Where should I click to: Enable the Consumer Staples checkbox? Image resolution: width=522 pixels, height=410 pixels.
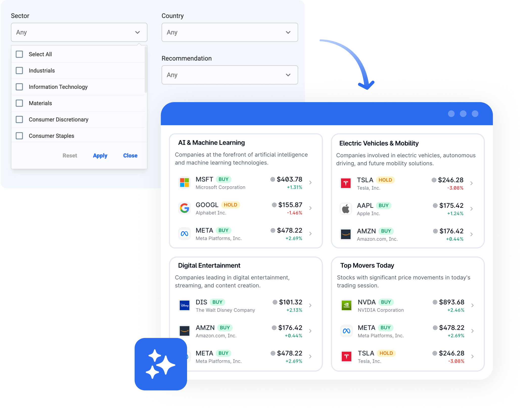click(x=19, y=136)
